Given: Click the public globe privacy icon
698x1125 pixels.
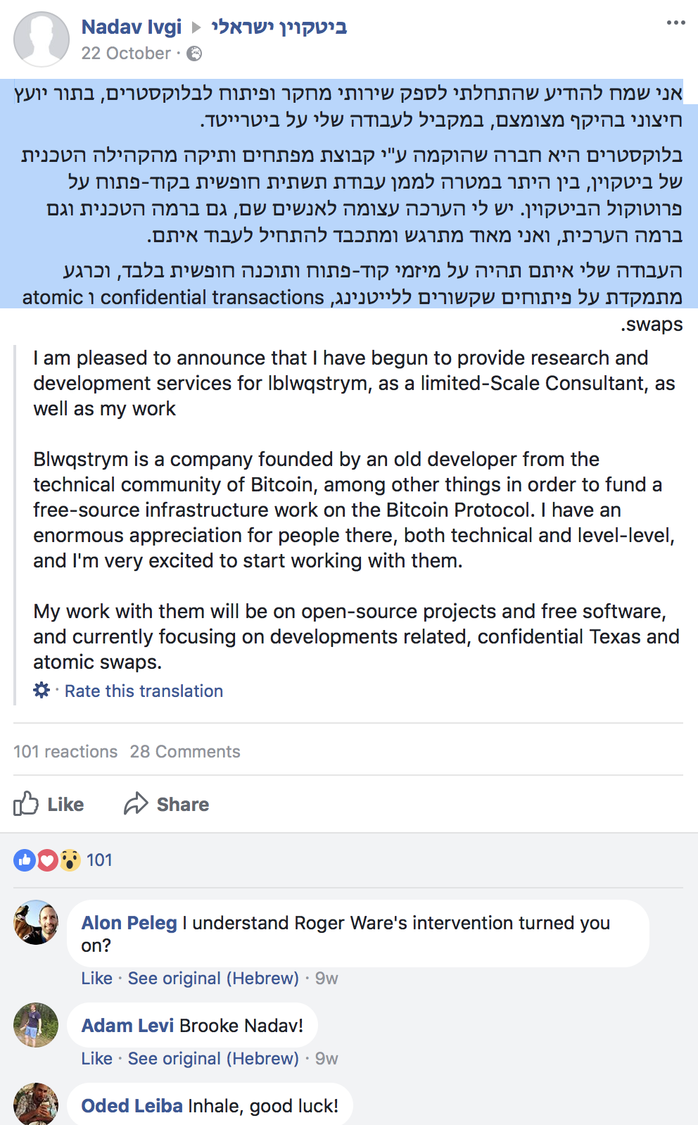Looking at the screenshot, I should click(x=194, y=54).
